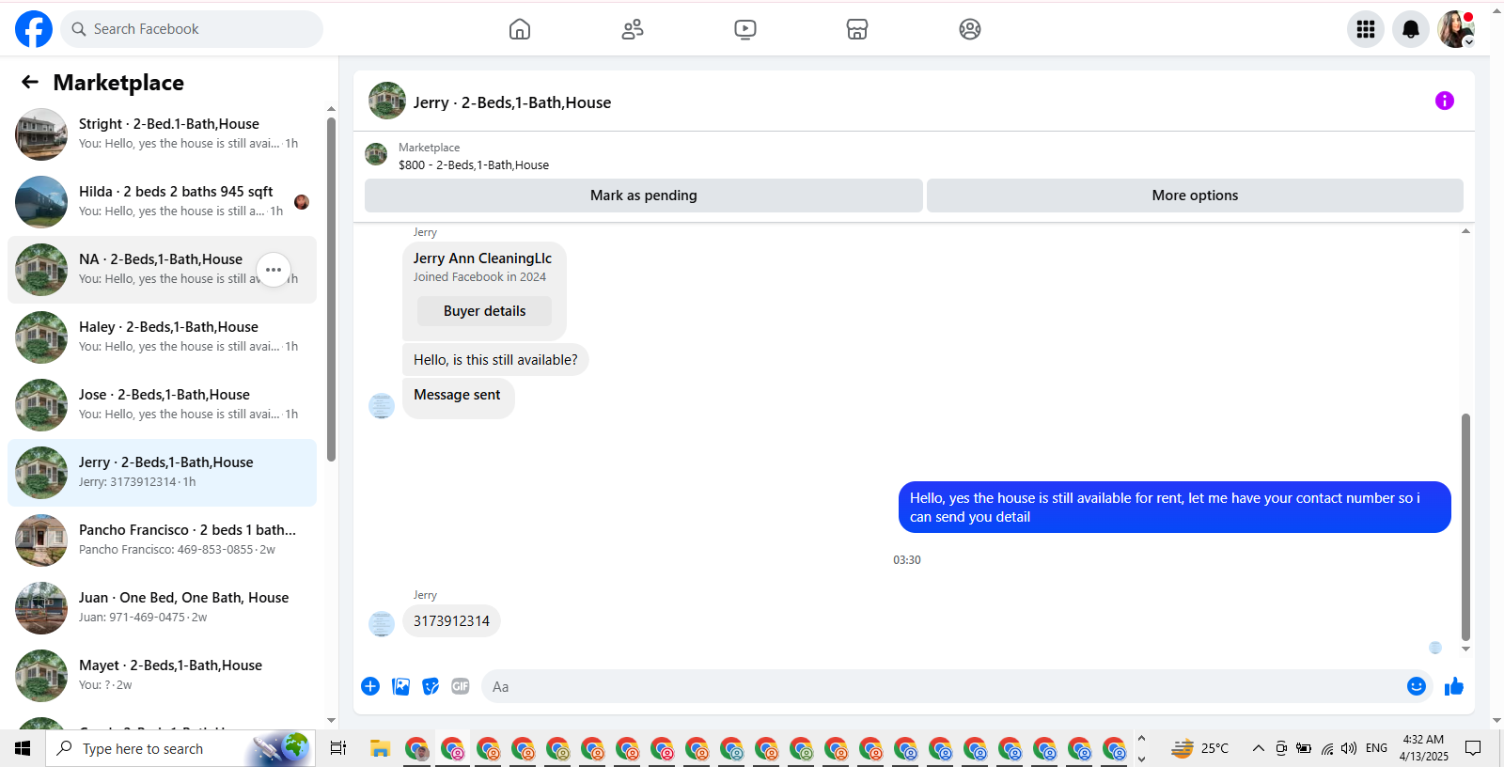Open Mayet 2-Beds,1-Bath,House conversation
Image resolution: width=1504 pixels, height=767 pixels.
(x=162, y=676)
